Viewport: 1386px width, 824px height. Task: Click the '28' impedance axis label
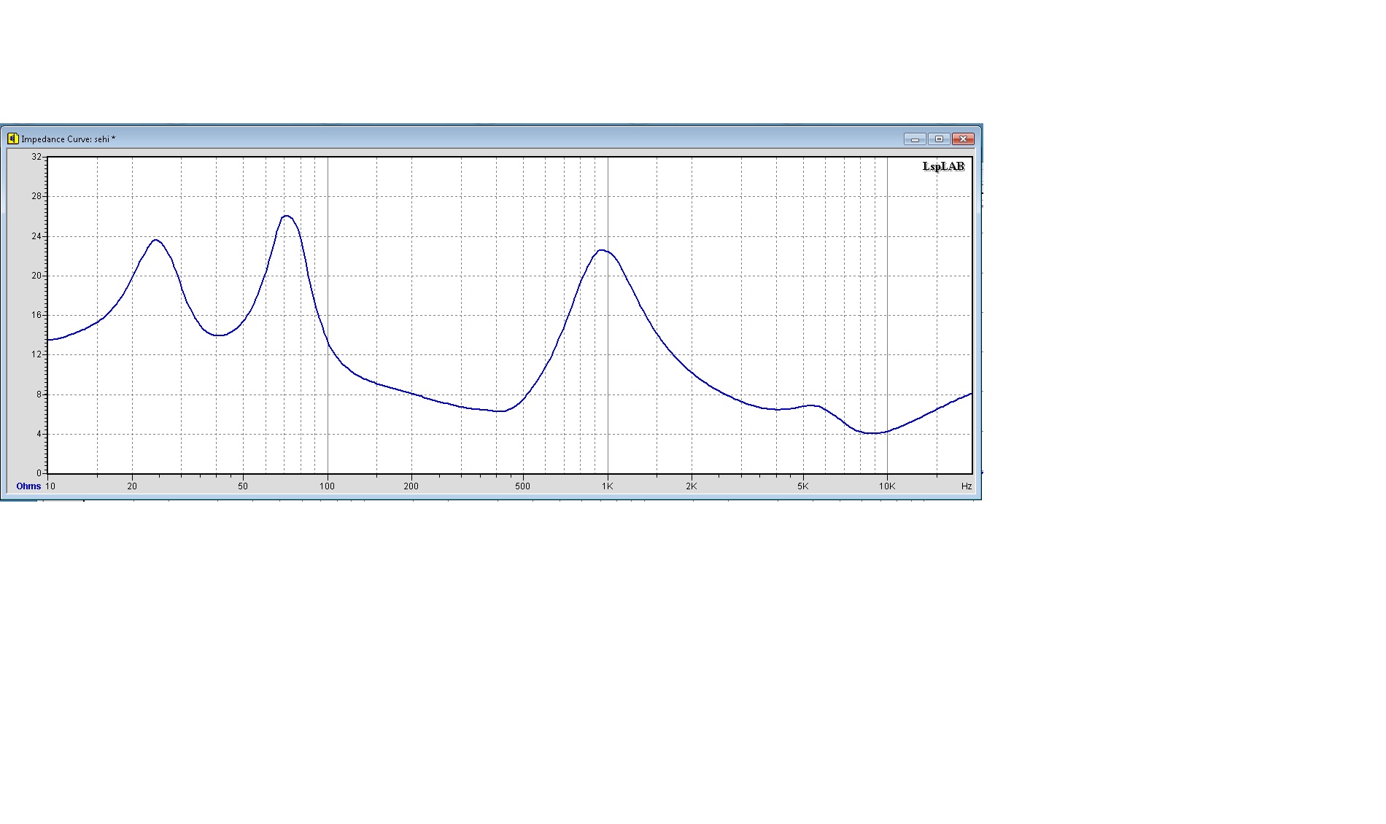point(36,196)
